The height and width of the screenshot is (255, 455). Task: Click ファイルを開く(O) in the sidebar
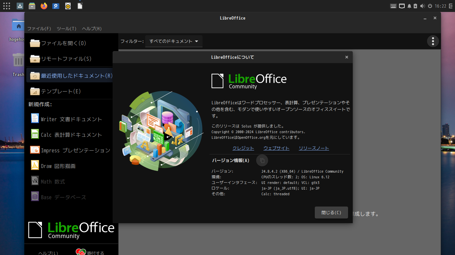pos(72,43)
